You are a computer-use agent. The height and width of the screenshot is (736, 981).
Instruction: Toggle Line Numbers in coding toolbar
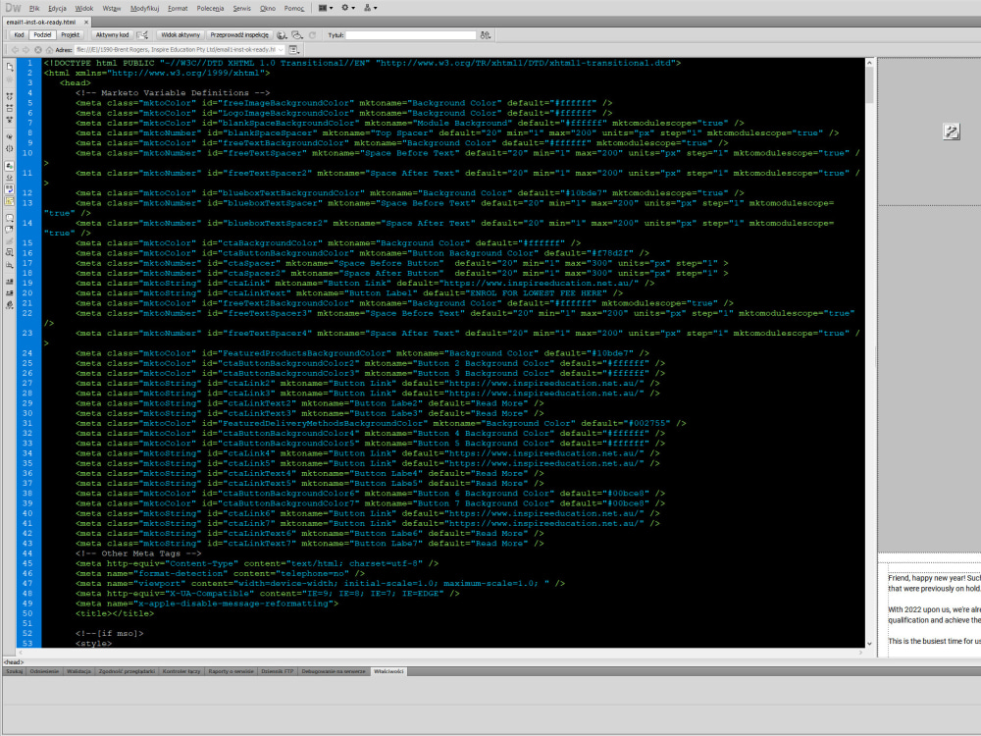[x=10, y=166]
